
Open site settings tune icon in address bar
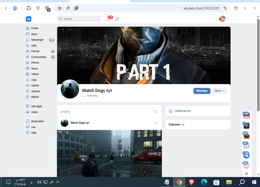(225, 8)
